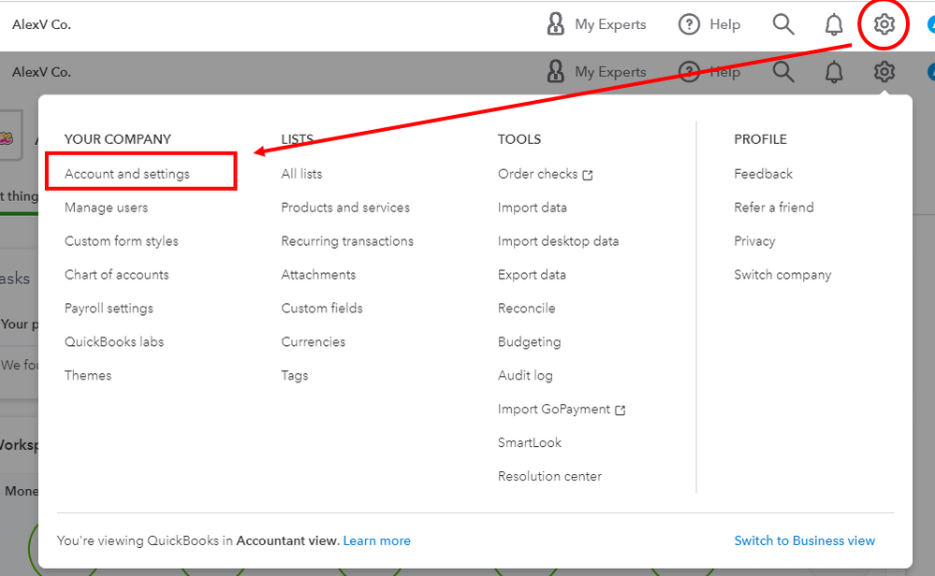Click the gear settings icon in top bar
Image resolution: width=935 pixels, height=576 pixels.
(884, 24)
